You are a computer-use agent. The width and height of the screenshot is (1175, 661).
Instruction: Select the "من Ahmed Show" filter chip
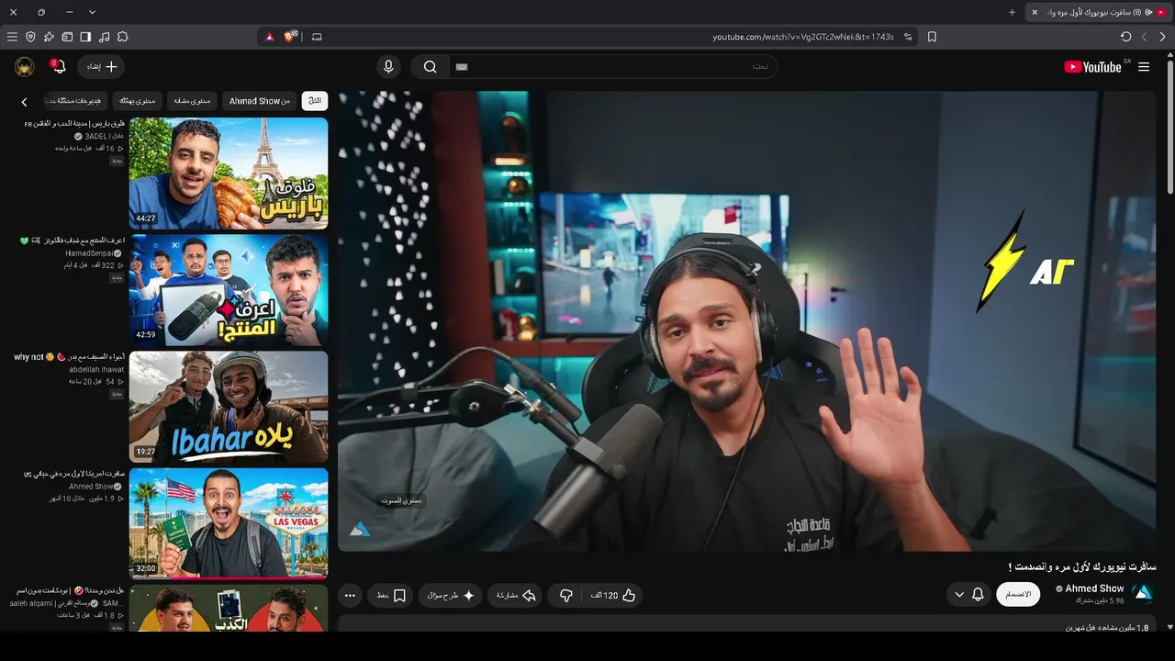260,100
